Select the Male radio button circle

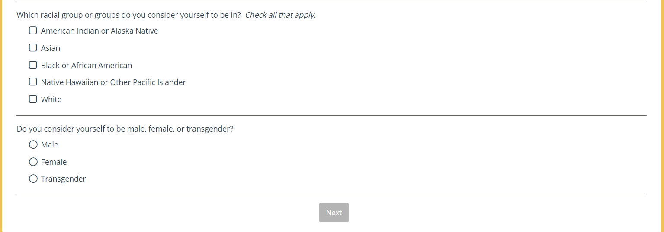[x=33, y=145]
